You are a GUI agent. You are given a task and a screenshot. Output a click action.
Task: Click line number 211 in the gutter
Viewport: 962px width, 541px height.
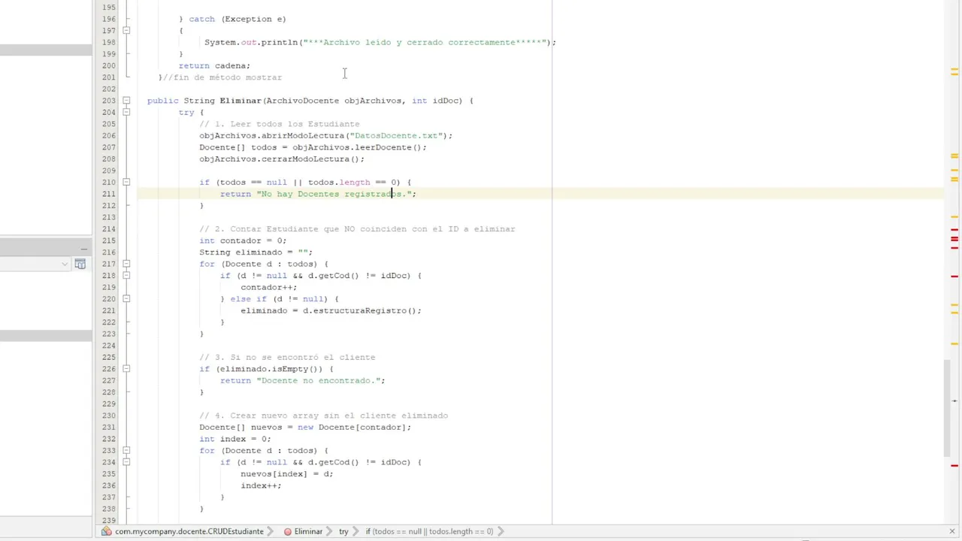click(108, 193)
